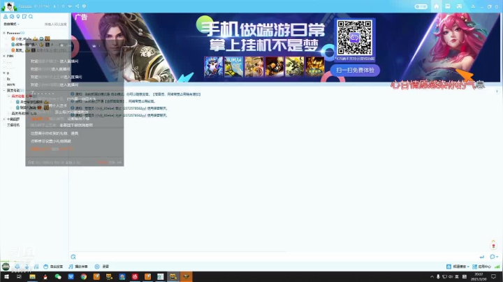Click the gamepad icon in top right
503x282 pixels.
pos(460,6)
